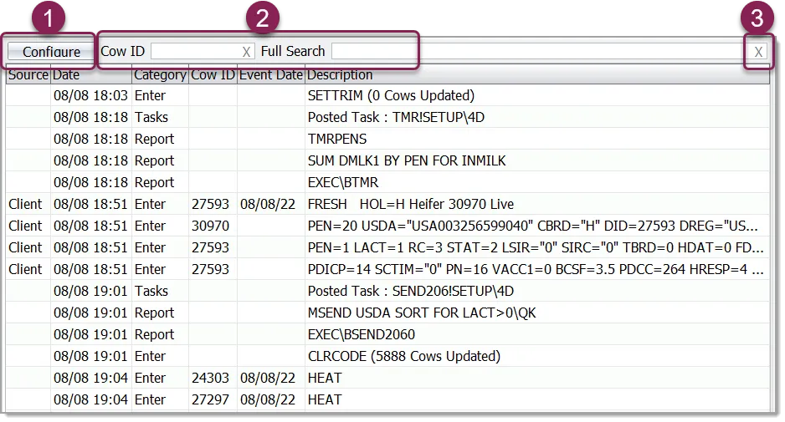Close the log panel with the far-right X

coord(758,52)
